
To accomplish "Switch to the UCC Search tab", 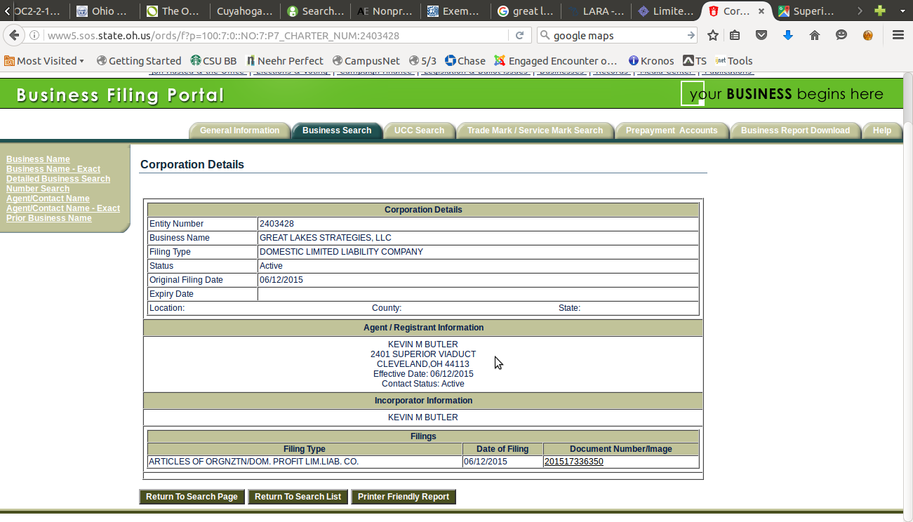I will (x=419, y=130).
